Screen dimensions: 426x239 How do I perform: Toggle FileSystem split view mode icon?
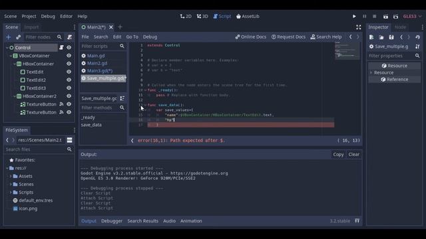pos(69,140)
